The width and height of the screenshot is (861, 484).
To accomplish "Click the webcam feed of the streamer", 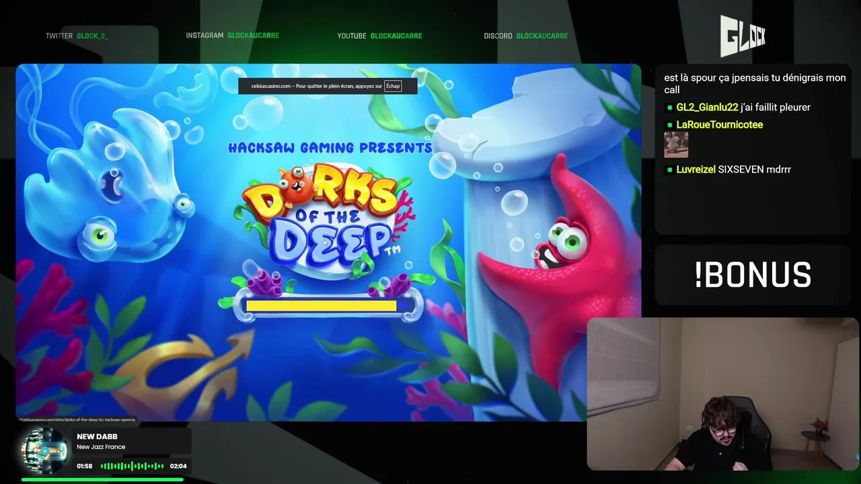I will tap(724, 394).
